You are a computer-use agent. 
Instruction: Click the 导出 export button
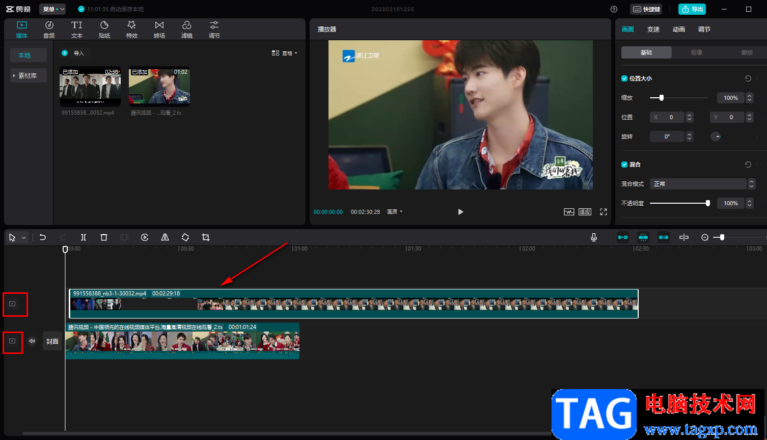(692, 9)
